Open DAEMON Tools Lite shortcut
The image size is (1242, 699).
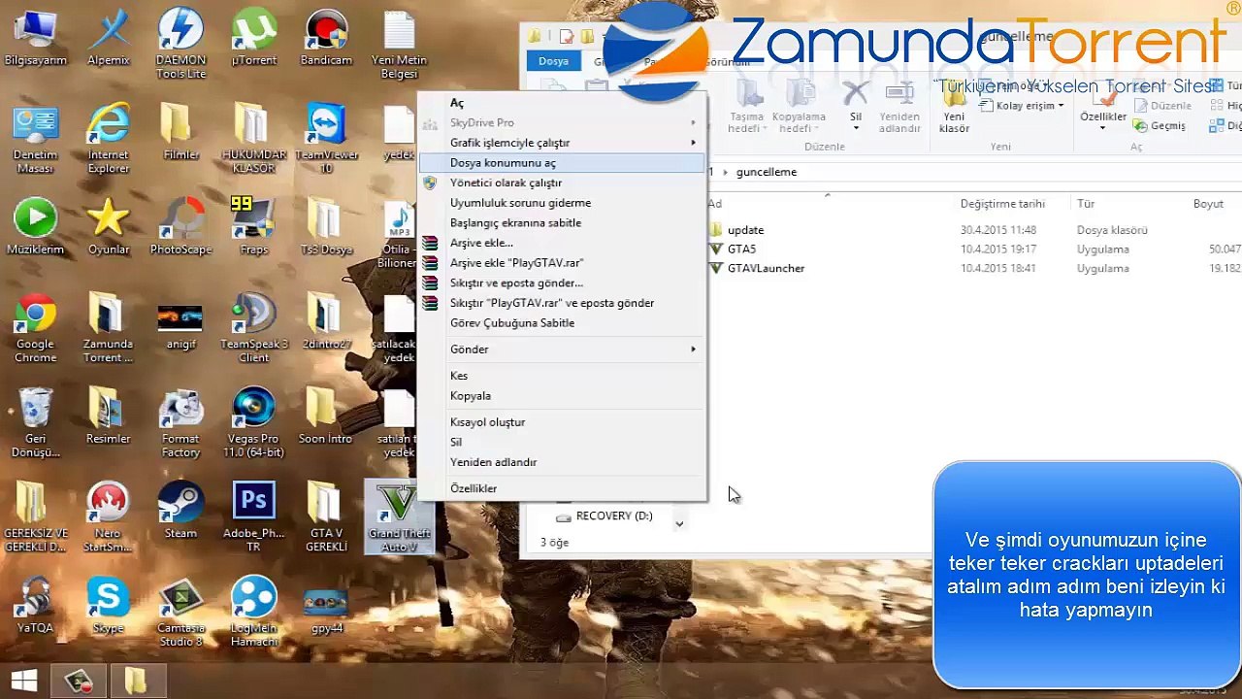tap(180, 45)
